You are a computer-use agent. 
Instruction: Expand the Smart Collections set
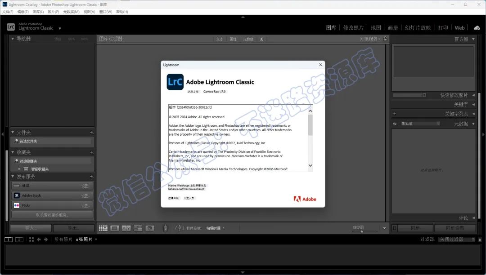click(19, 169)
